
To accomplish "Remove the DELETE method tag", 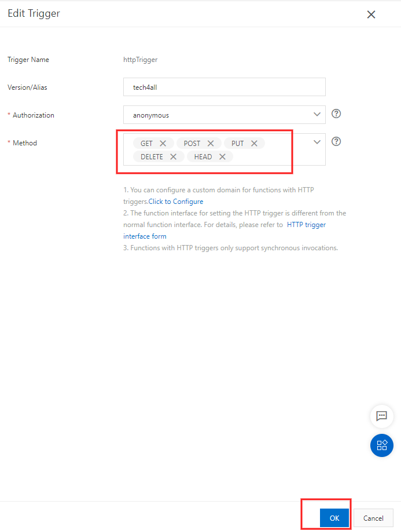I will tap(173, 157).
